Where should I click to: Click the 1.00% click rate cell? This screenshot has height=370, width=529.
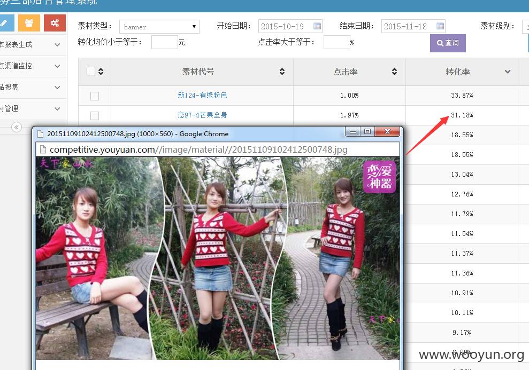click(349, 96)
